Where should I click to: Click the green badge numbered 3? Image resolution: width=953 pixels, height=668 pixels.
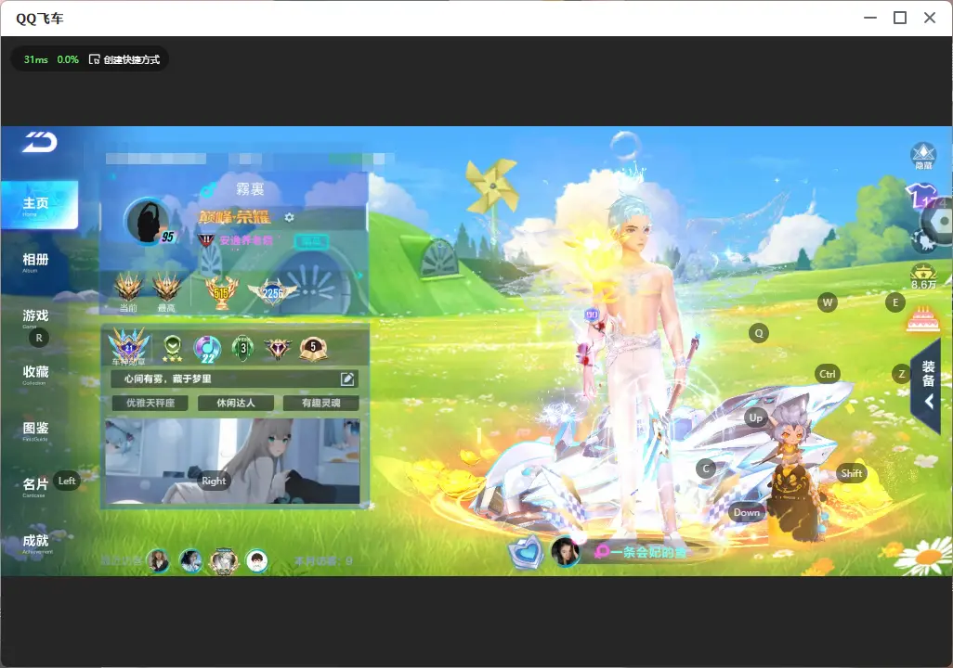click(x=243, y=348)
